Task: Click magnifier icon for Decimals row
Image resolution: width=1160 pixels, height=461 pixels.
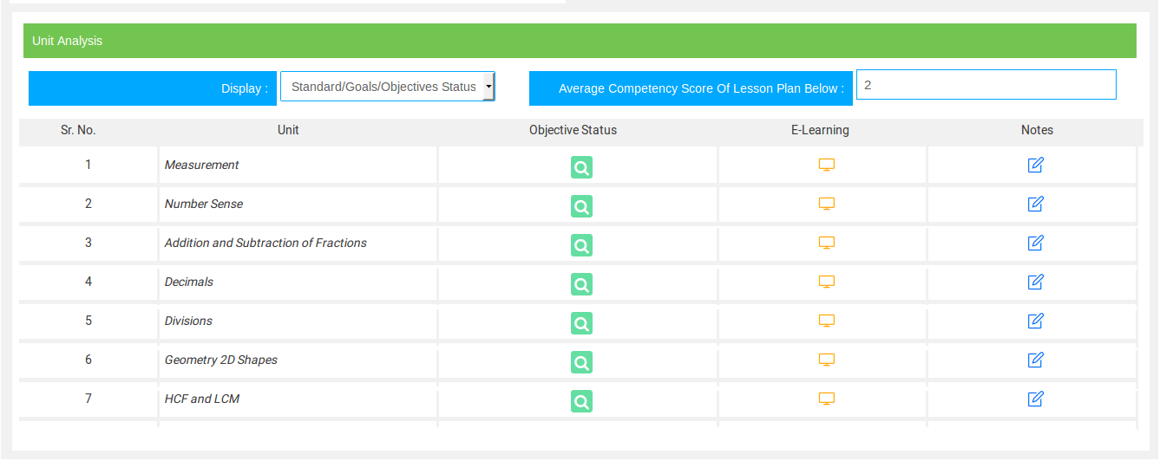Action: 581,284
